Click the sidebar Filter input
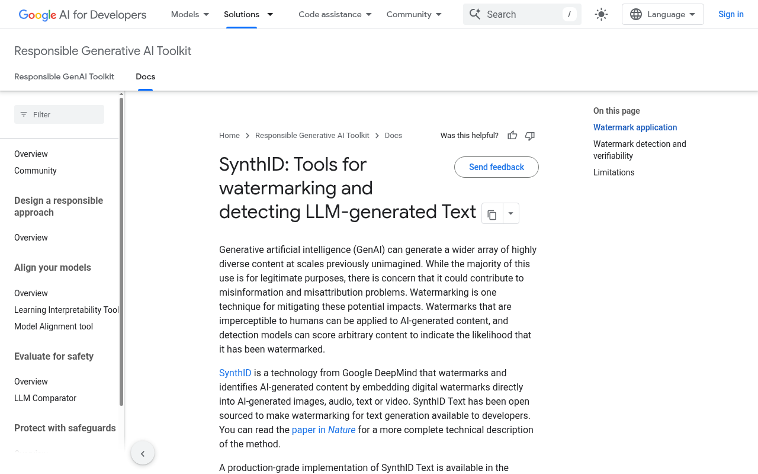This screenshot has height=474, width=758. pyautogui.click(x=59, y=114)
